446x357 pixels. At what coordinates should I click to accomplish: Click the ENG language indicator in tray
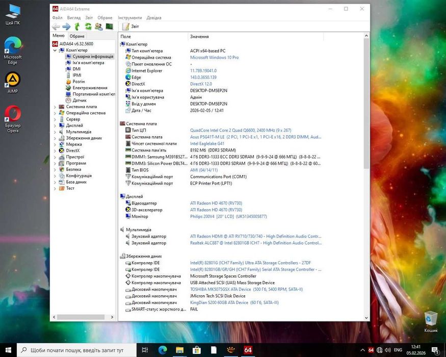pos(398,350)
